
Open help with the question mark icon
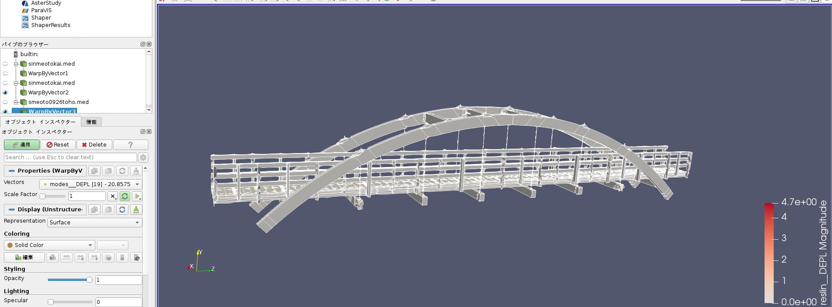tap(131, 145)
